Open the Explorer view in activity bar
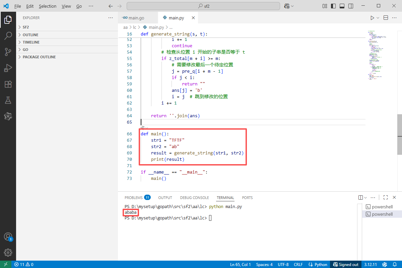Image resolution: width=402 pixels, height=268 pixels. point(8,20)
